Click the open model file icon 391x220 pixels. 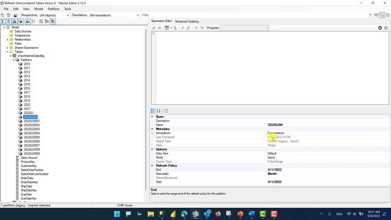pos(3,15)
